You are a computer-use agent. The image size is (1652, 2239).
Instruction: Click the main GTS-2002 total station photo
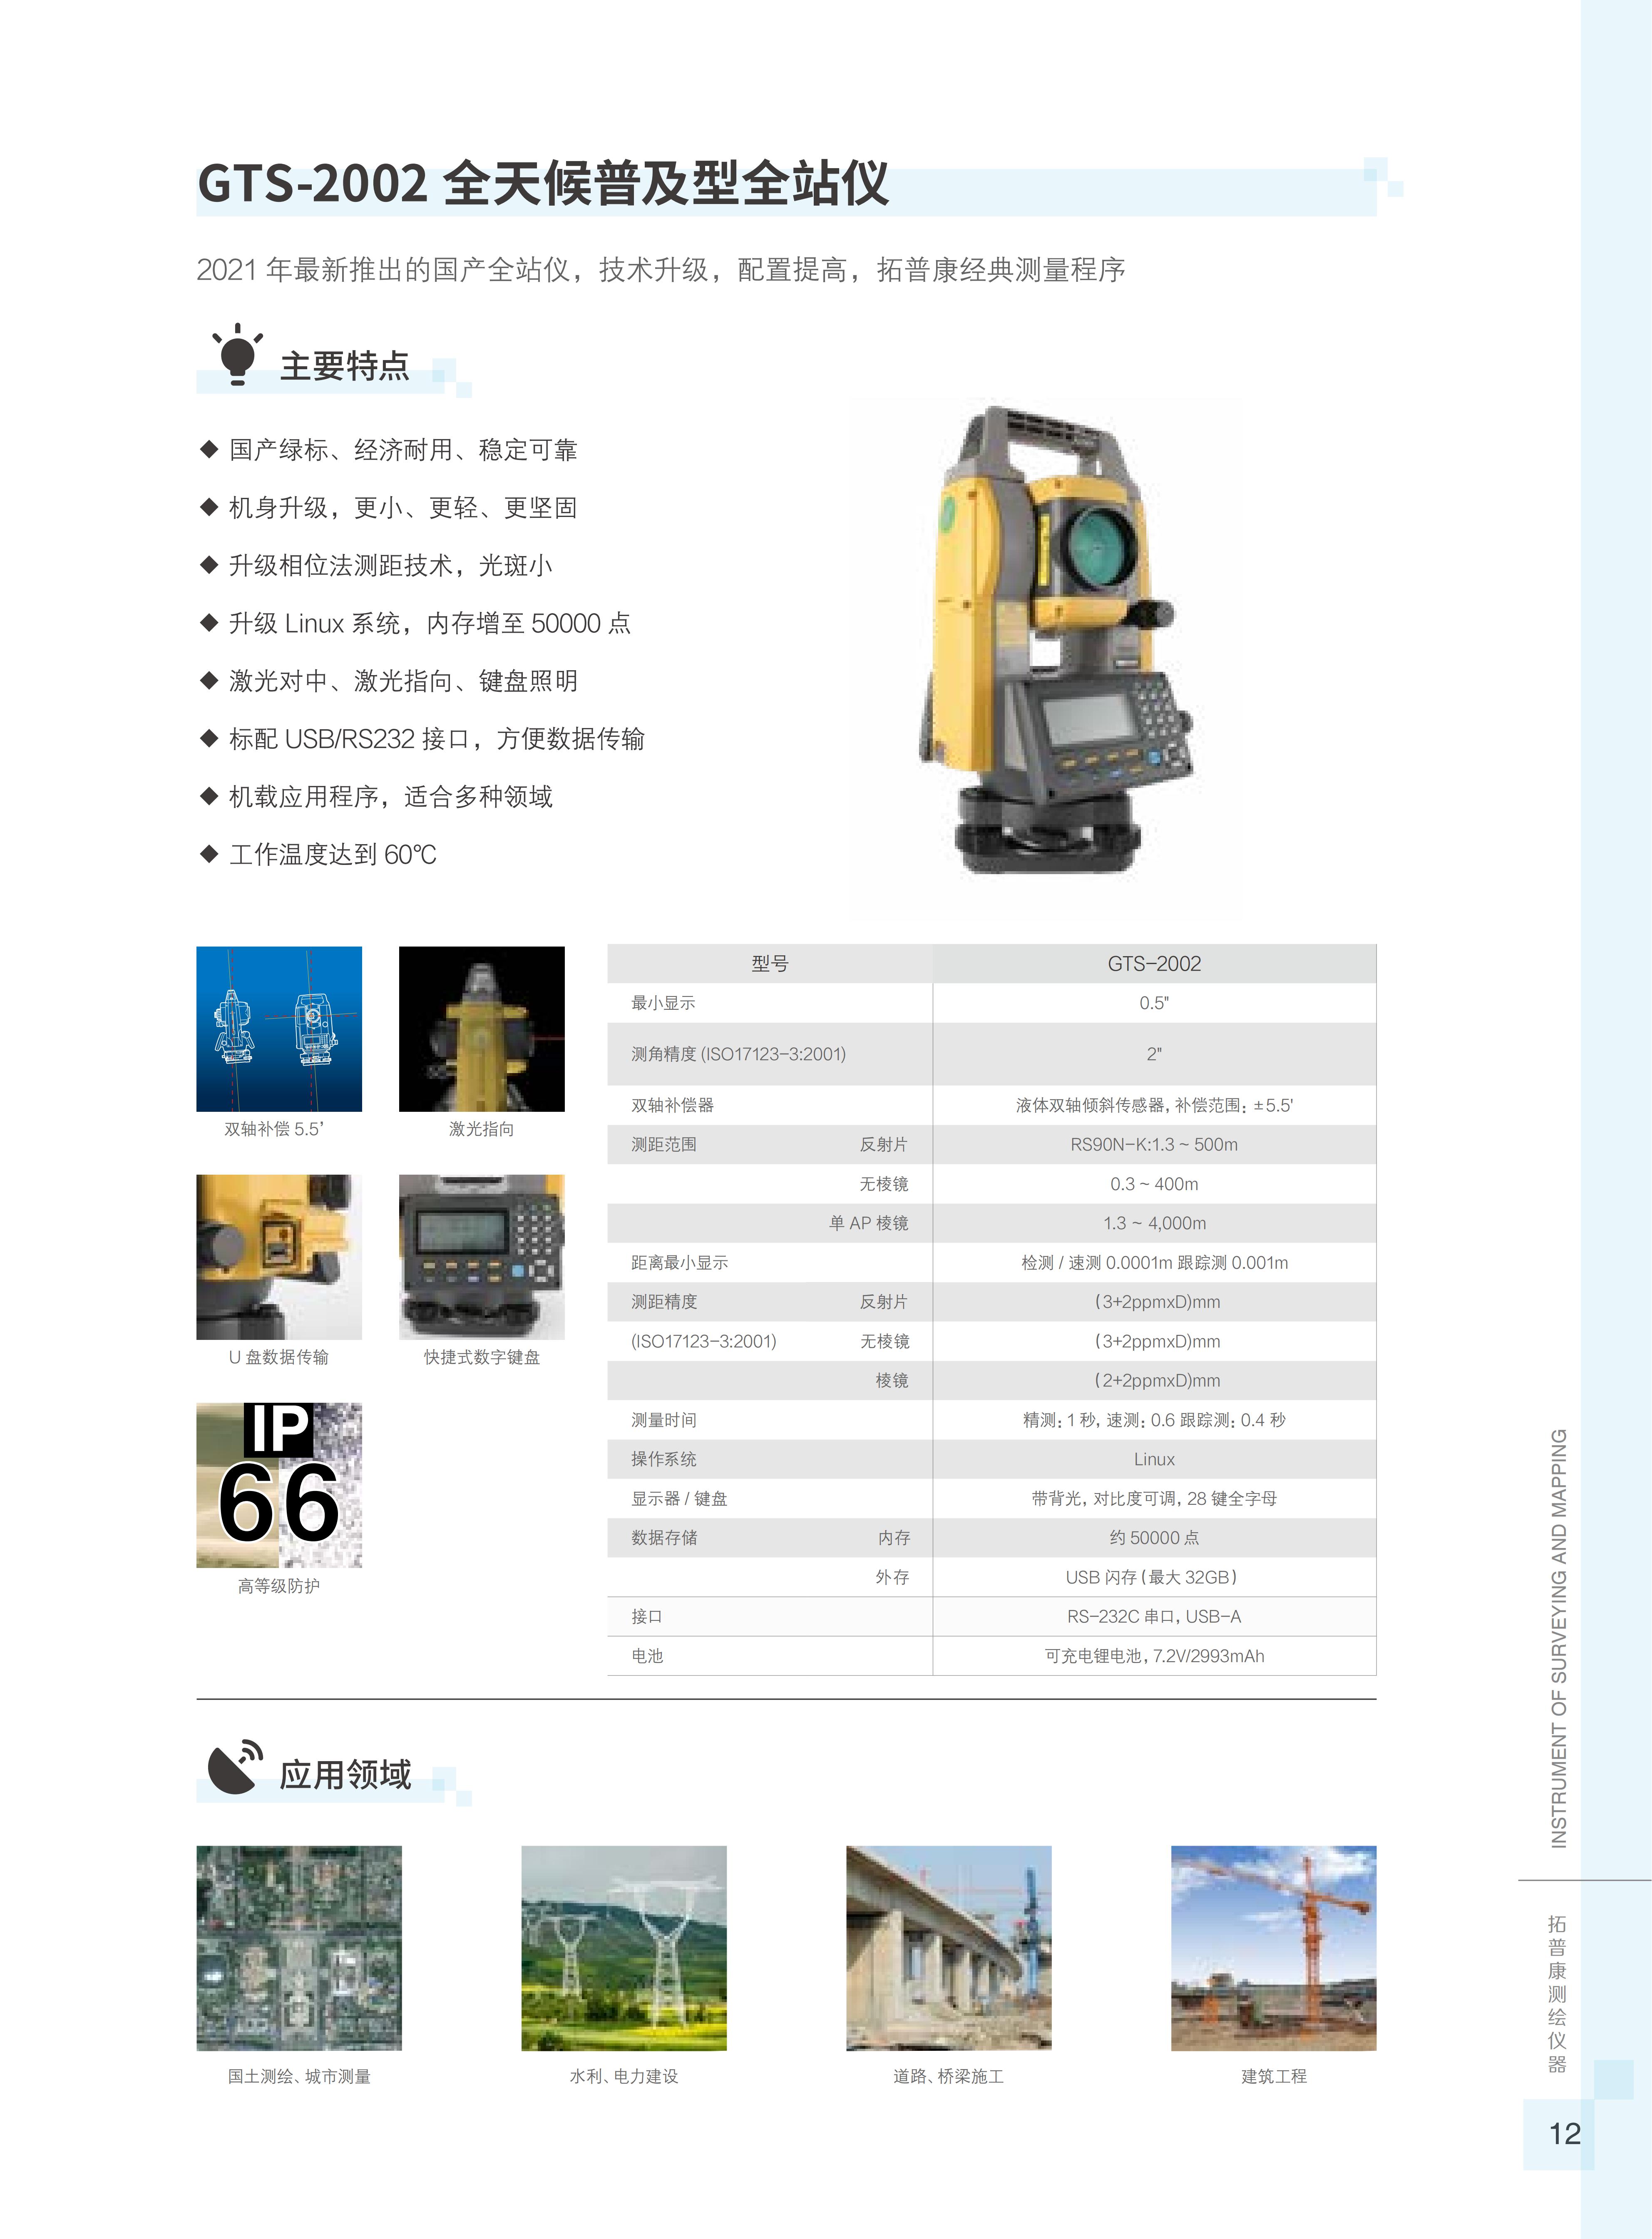point(1045,640)
